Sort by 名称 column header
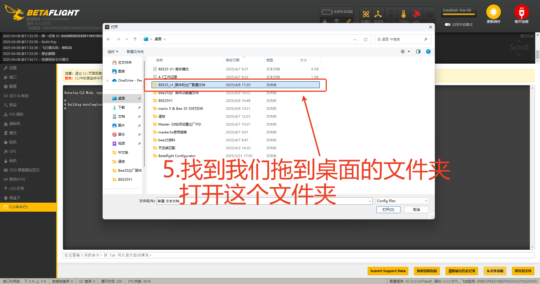The height and width of the screenshot is (284, 540). [188, 60]
